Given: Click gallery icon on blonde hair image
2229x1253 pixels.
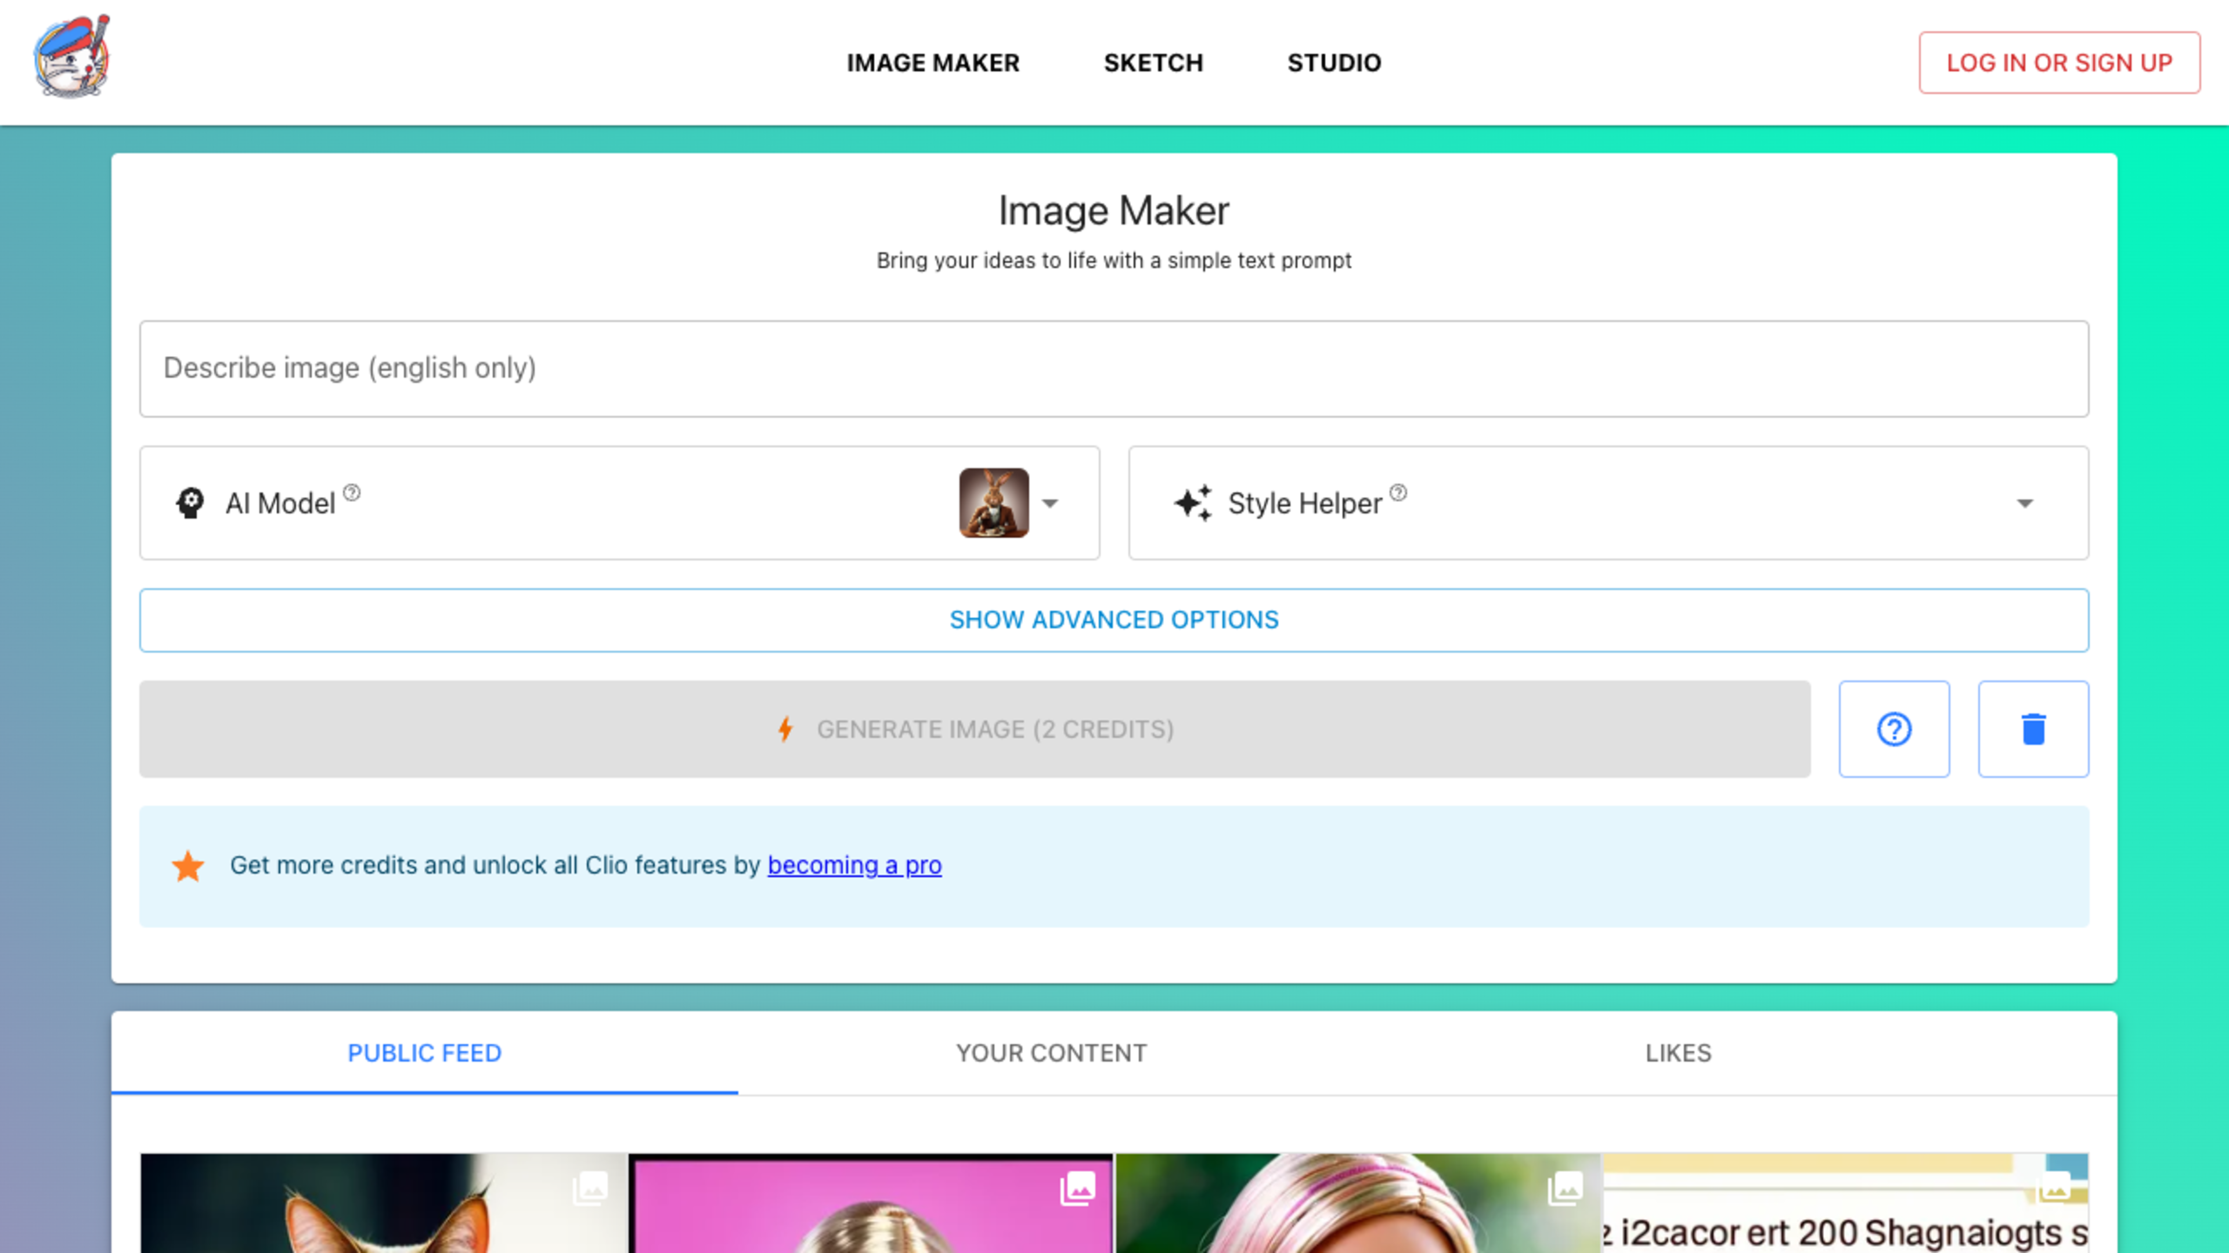Looking at the screenshot, I should pos(1564,1188).
